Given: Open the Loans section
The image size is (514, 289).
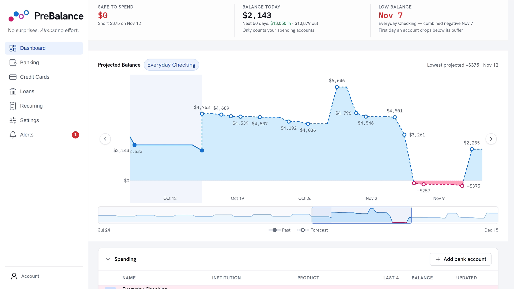Looking at the screenshot, I should tap(44, 92).
